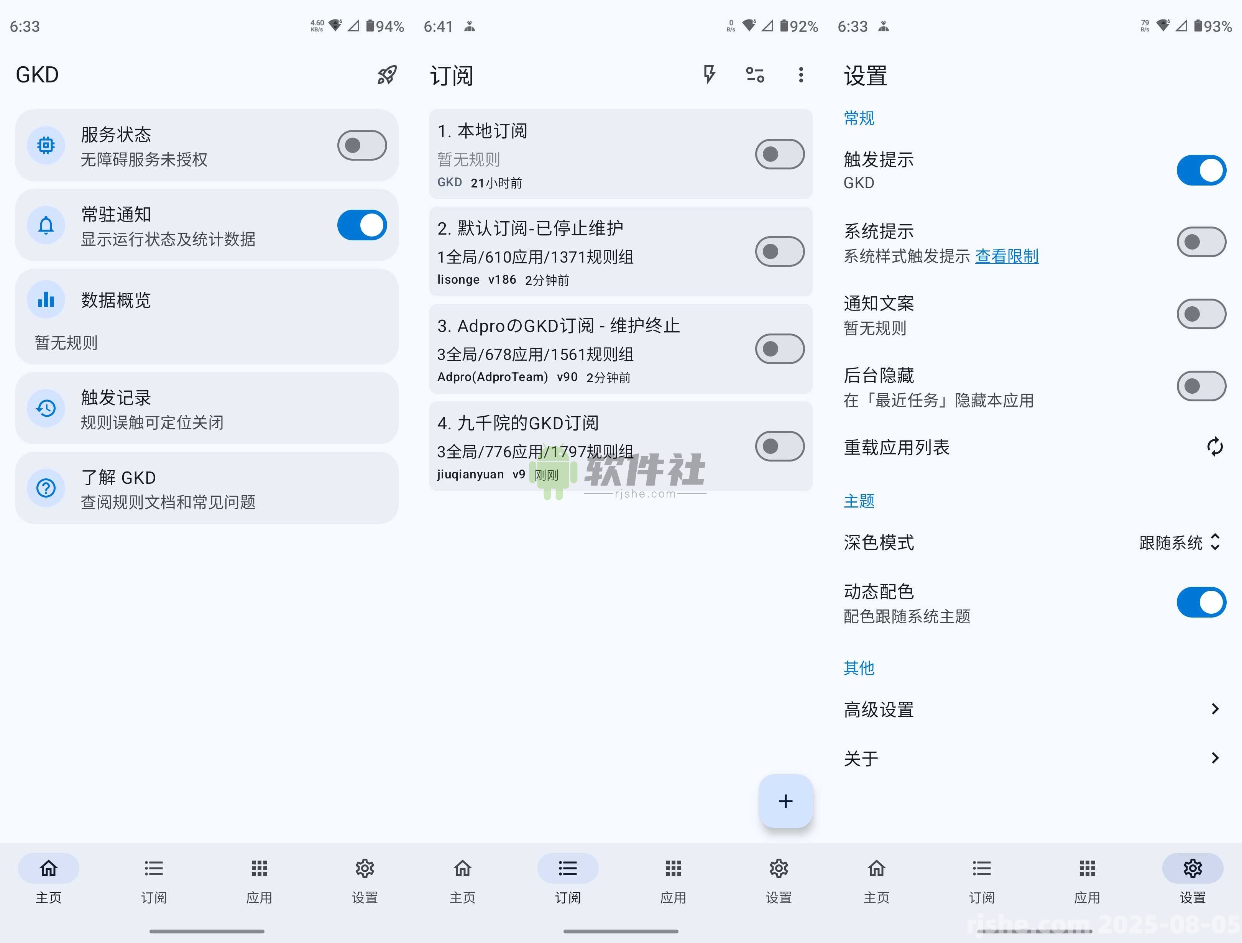Click the chip icon beside 服务状态
The height and width of the screenshot is (943, 1242).
coord(46,145)
